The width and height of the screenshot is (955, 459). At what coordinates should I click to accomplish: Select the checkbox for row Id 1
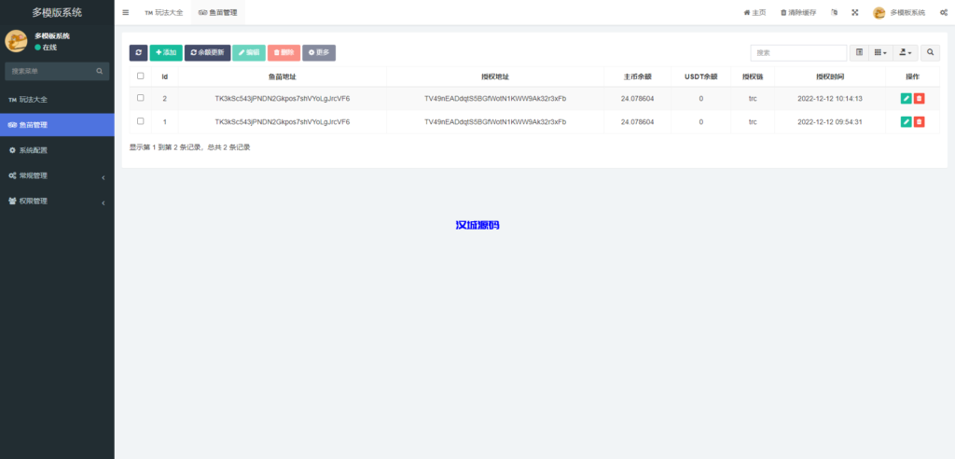pyautogui.click(x=141, y=121)
